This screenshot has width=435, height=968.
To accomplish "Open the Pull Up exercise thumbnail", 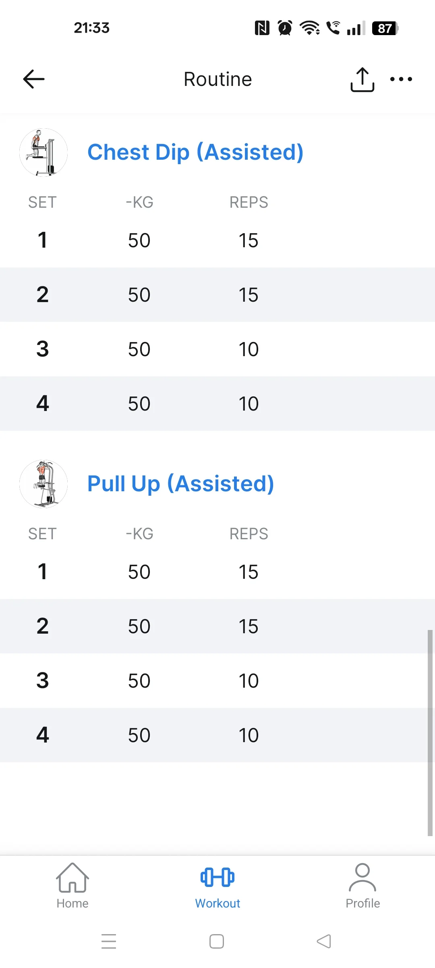I will pyautogui.click(x=43, y=484).
